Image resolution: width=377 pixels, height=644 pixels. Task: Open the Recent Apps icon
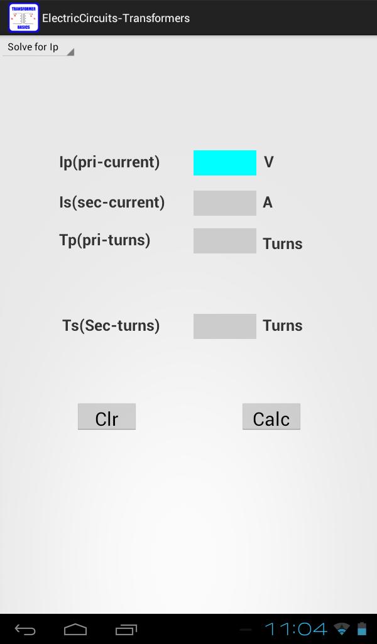(125, 629)
